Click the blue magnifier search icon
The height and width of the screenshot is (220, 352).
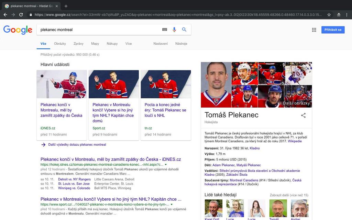coord(184,30)
